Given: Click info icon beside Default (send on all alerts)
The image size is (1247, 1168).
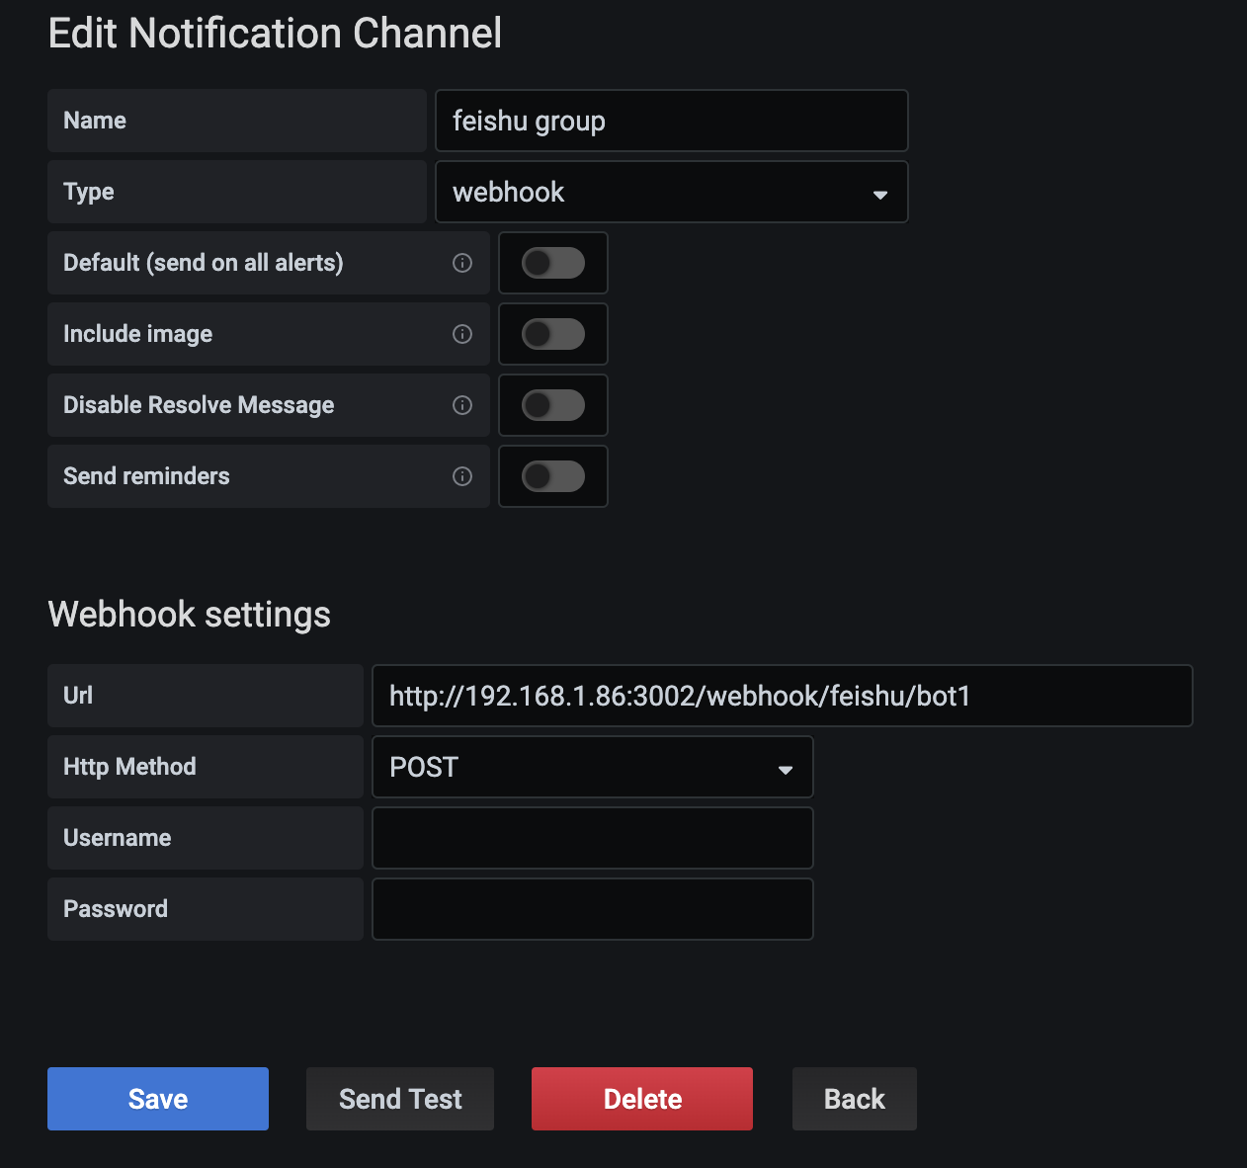Looking at the screenshot, I should (461, 263).
